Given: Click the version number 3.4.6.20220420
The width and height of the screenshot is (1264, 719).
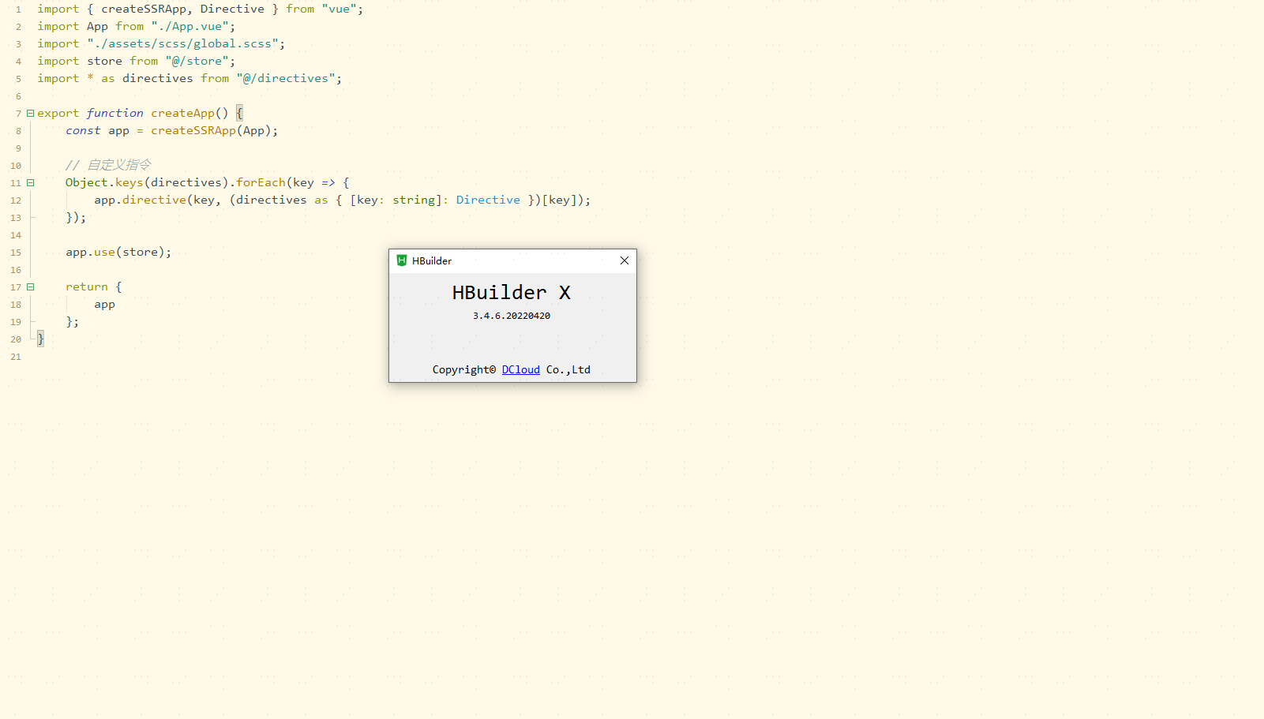Looking at the screenshot, I should 512,316.
